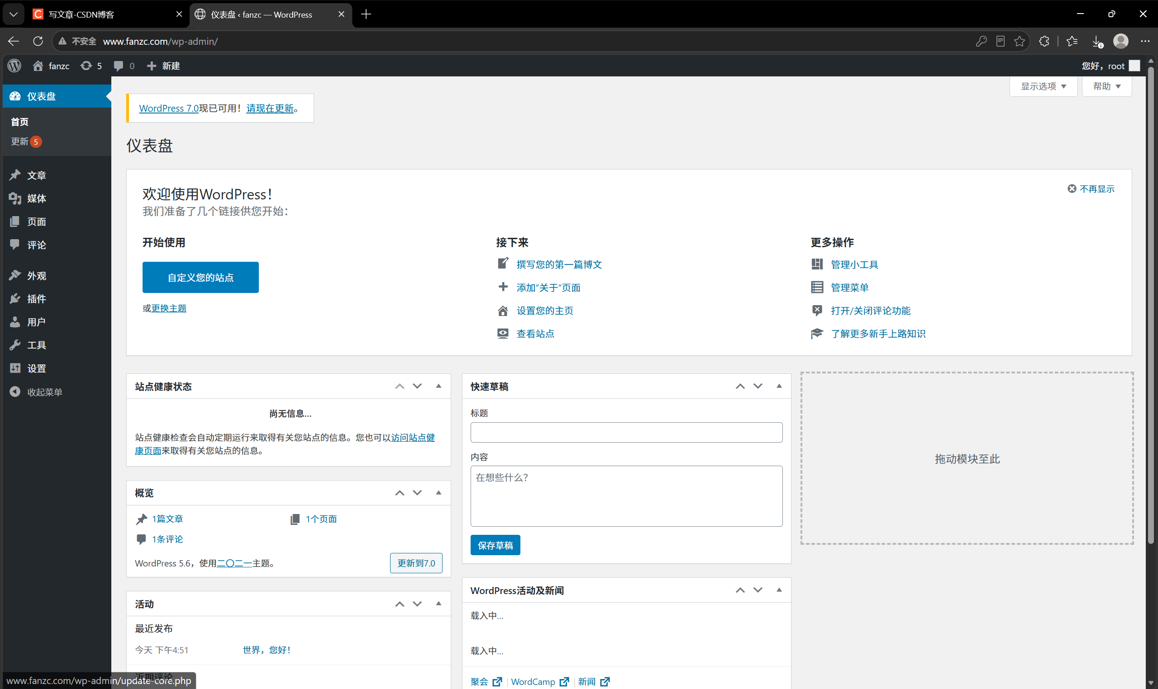Expand the 显示选项 screen options dropdown
Image resolution: width=1158 pixels, height=689 pixels.
[1043, 86]
